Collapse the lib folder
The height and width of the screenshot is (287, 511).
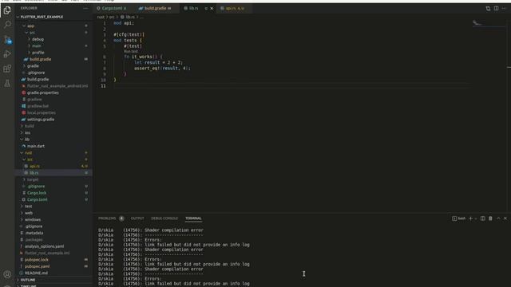27,140
